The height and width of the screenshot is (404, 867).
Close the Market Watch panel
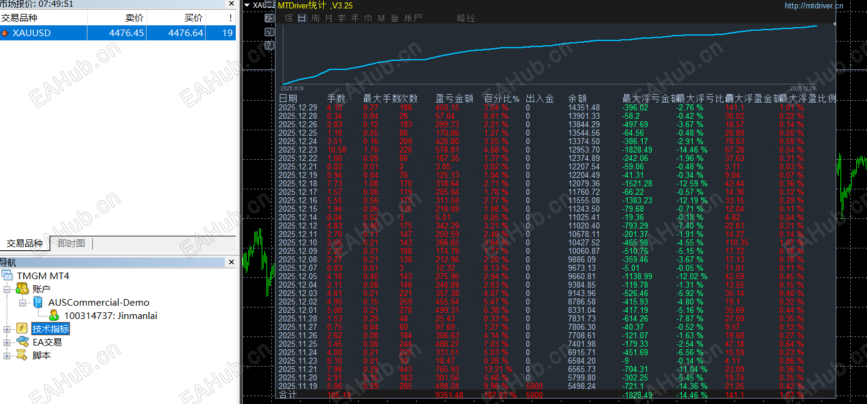pyautogui.click(x=232, y=4)
